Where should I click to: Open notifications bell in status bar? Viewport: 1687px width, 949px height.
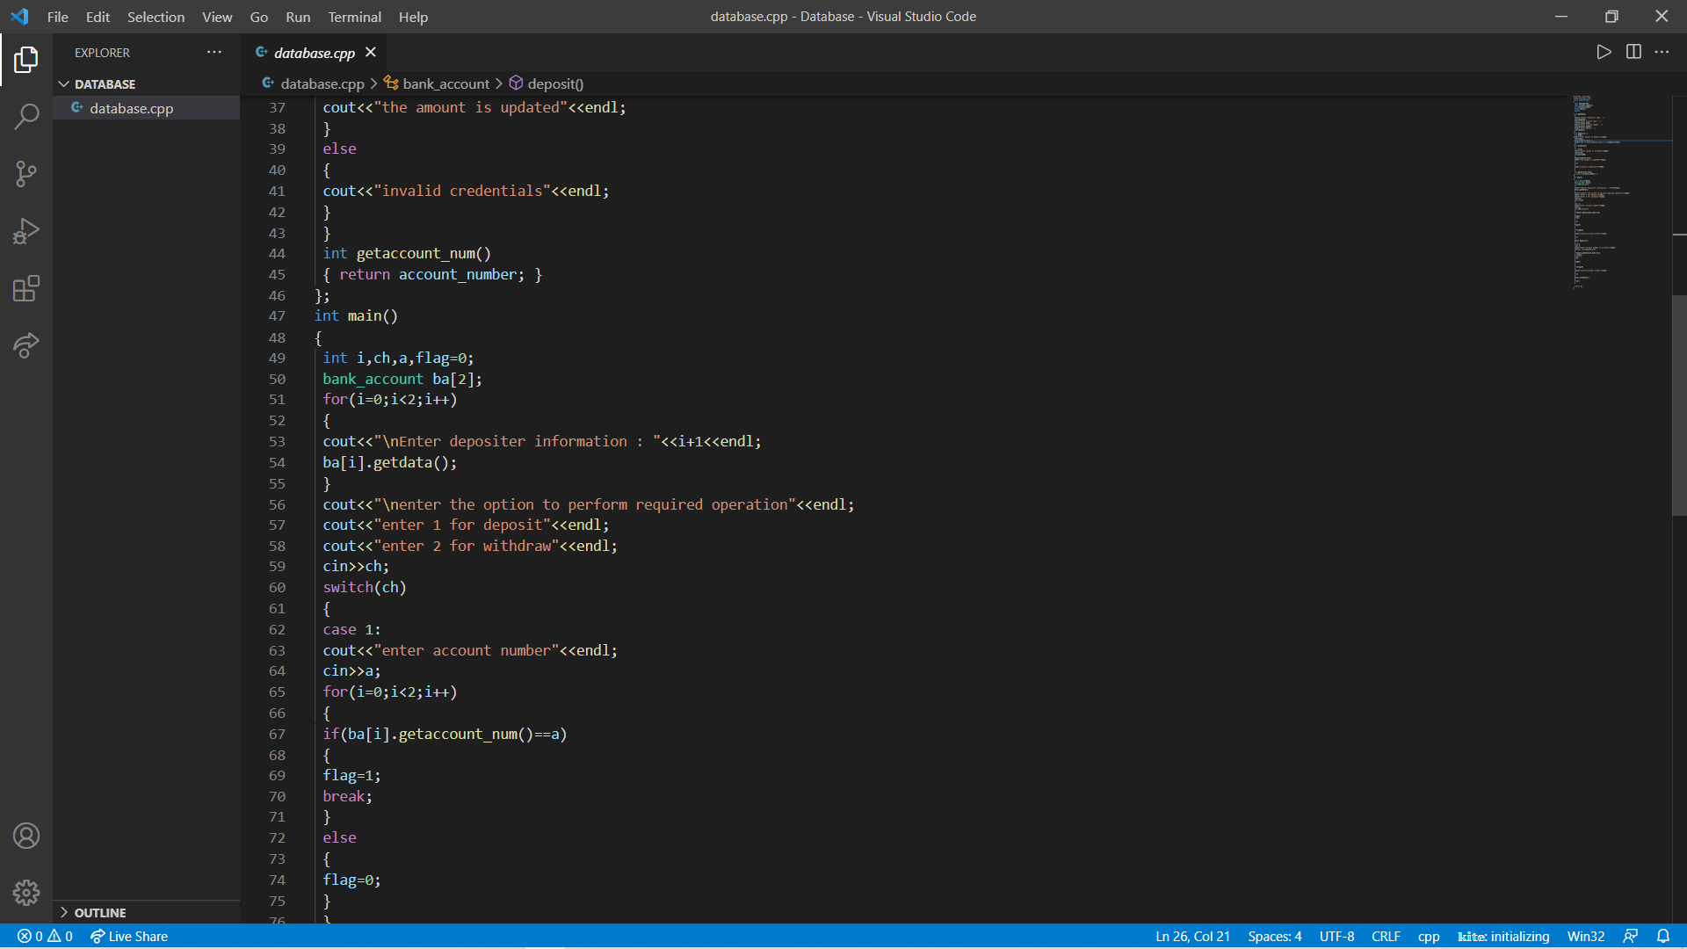(x=1663, y=936)
